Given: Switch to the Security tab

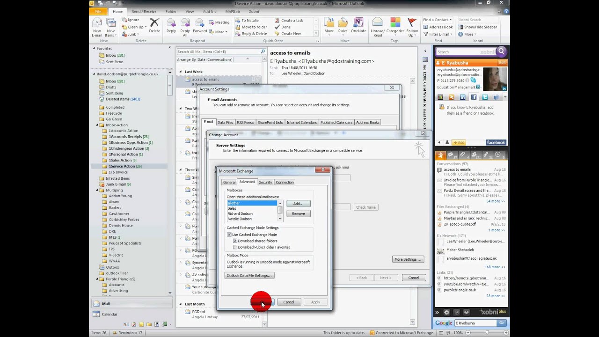Looking at the screenshot, I should pyautogui.click(x=265, y=183).
